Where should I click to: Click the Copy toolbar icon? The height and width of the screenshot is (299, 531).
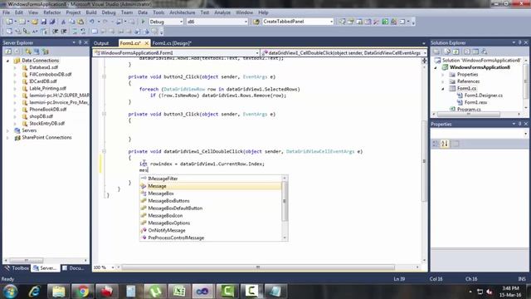(72, 22)
